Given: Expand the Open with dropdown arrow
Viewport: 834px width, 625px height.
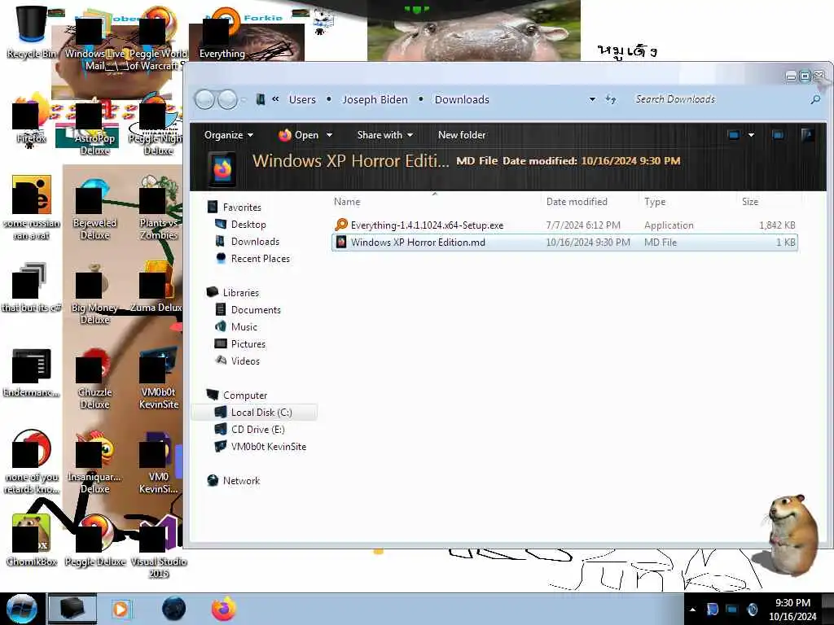Looking at the screenshot, I should tap(330, 135).
